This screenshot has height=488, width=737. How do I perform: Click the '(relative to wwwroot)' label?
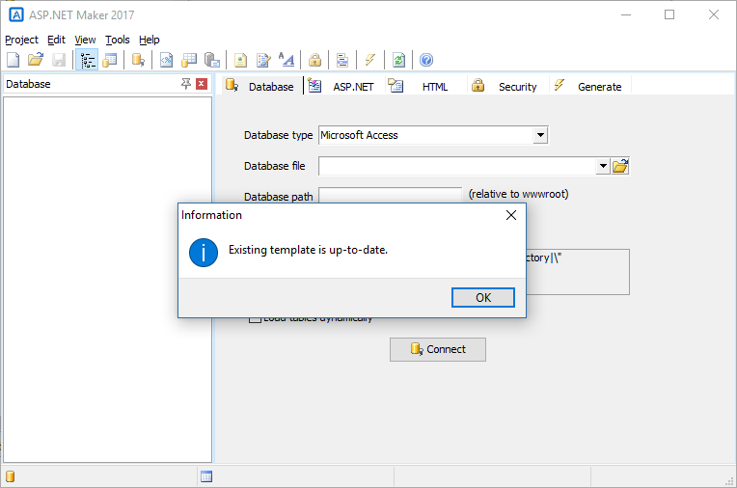tap(518, 194)
